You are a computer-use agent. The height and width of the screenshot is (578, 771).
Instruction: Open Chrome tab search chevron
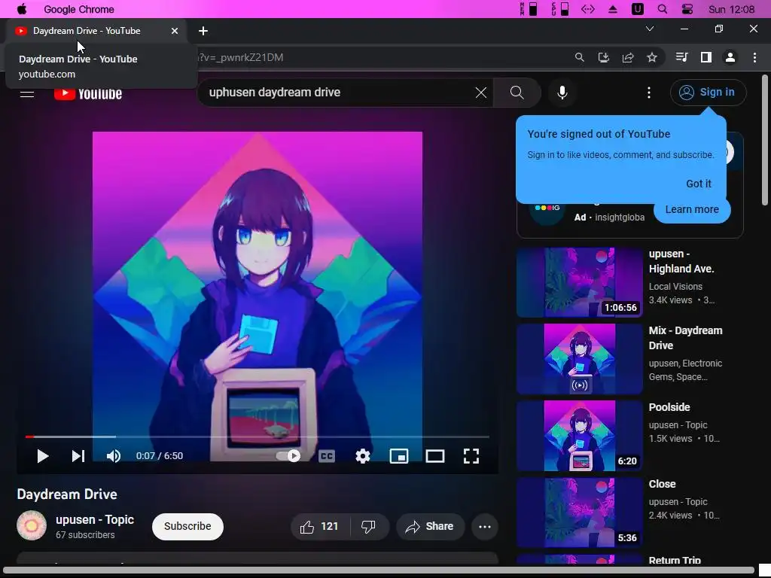650,29
